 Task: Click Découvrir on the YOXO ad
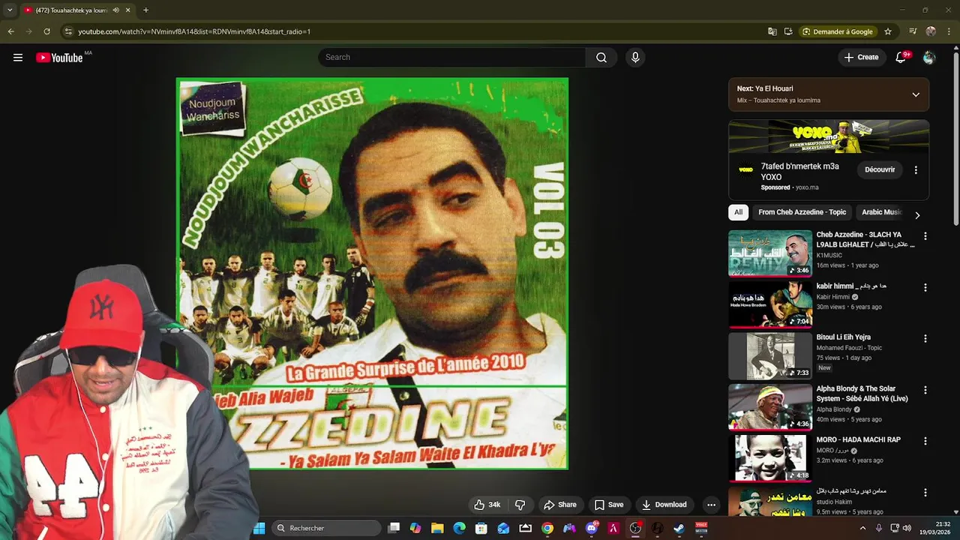880,170
